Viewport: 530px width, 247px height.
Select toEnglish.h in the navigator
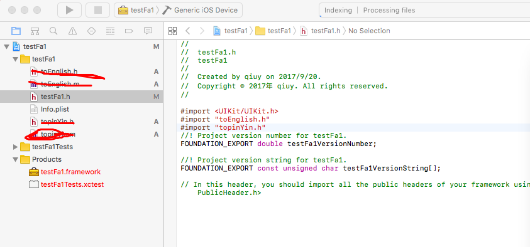(81, 71)
